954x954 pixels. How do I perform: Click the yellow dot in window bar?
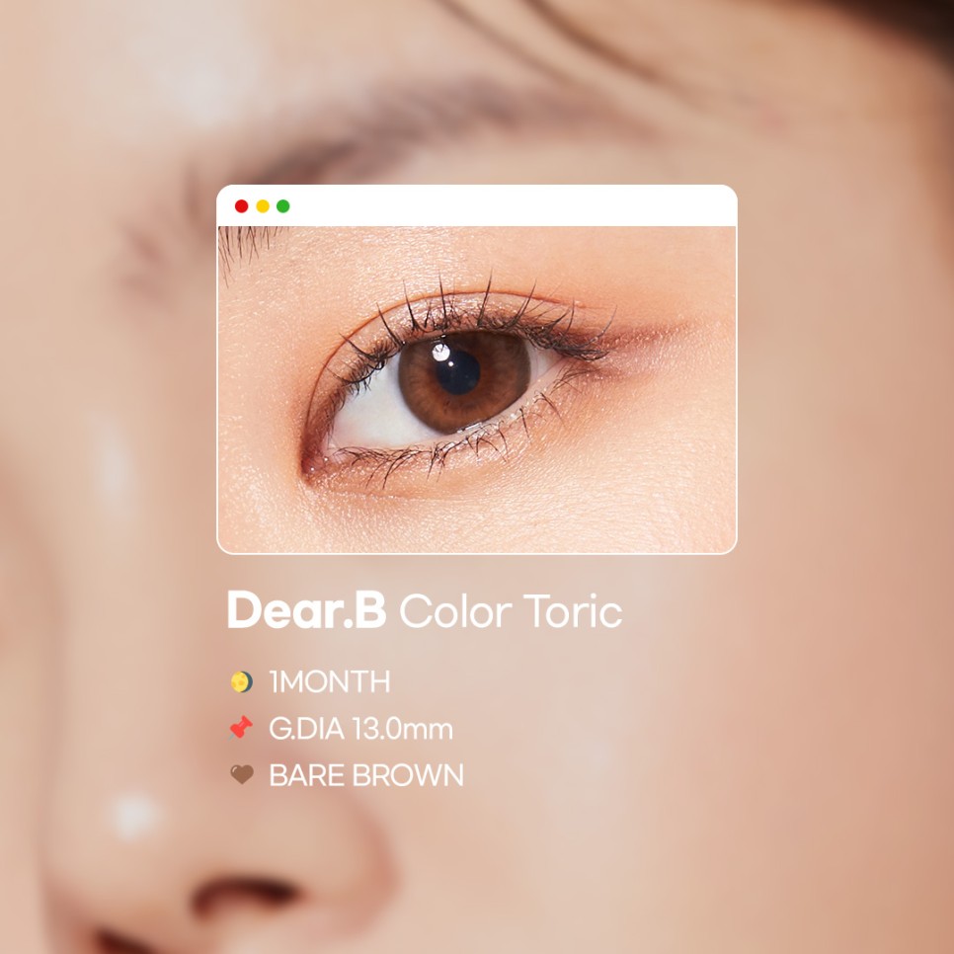263,206
